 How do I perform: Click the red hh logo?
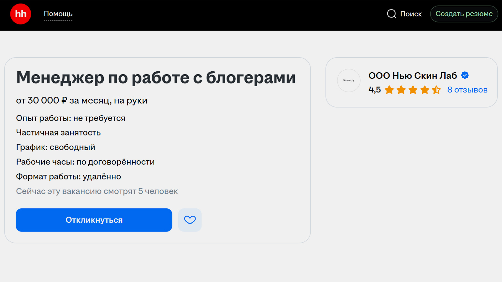21,14
